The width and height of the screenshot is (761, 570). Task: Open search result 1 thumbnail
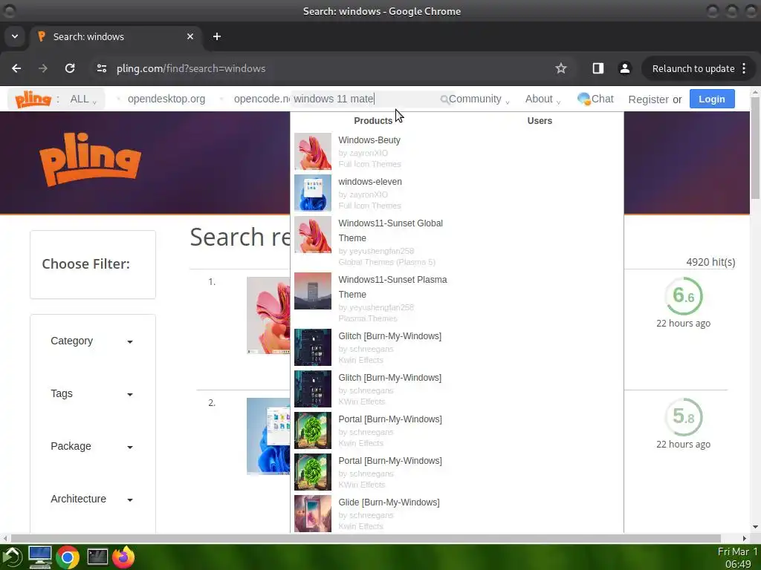coord(268,315)
